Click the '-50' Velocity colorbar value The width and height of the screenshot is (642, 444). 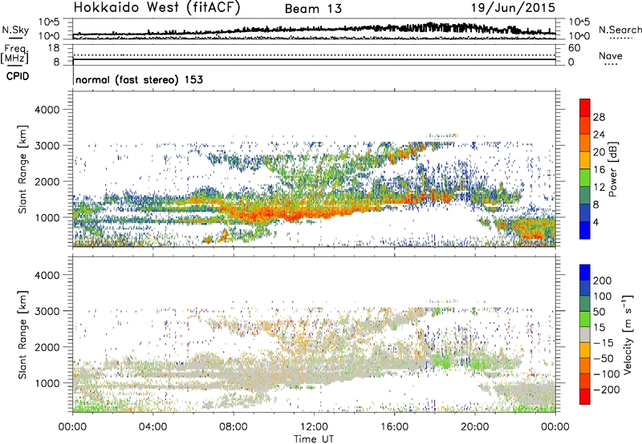point(604,358)
